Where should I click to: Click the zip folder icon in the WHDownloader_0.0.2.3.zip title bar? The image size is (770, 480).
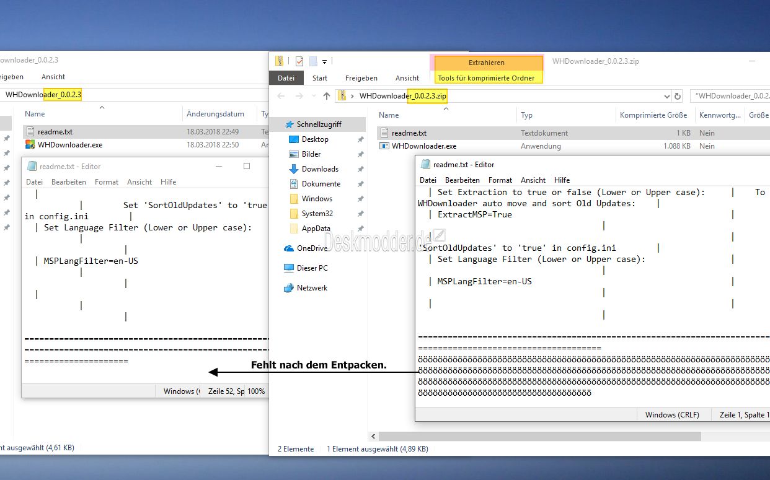coord(280,61)
